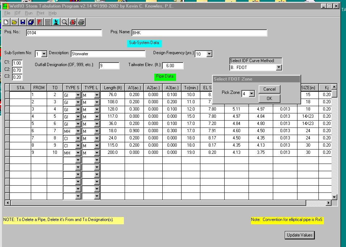This screenshot has width=346, height=247.
Task: Open the Help menu
Action: (53, 13)
